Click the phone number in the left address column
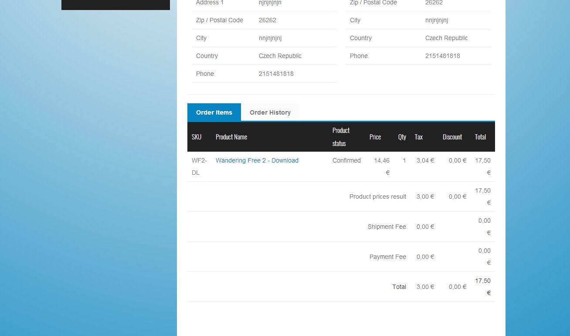 276,74
